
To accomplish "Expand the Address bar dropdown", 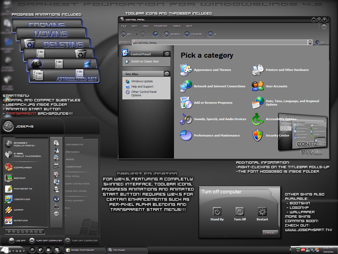I will 310,42.
